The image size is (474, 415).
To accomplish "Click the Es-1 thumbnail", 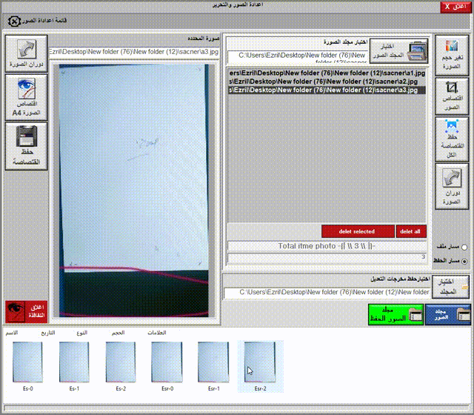I will coord(74,363).
